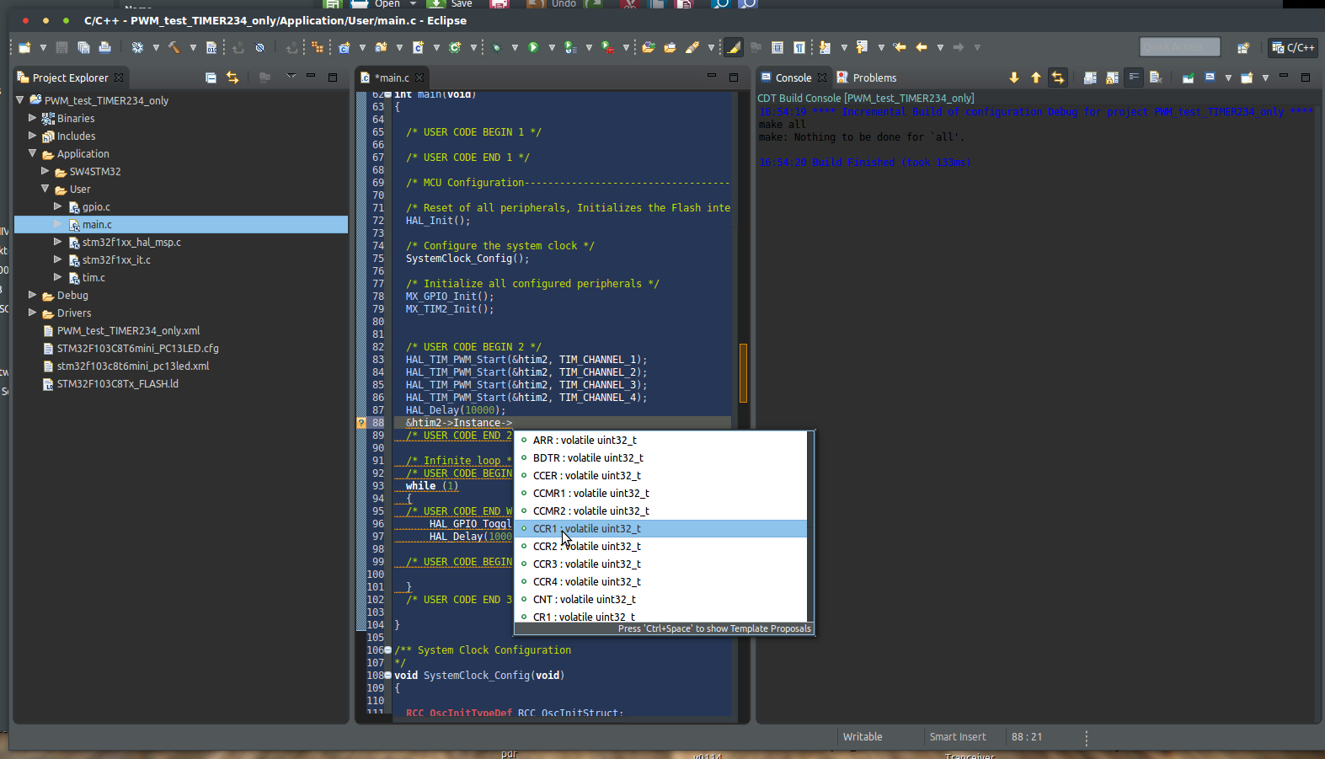Select the Console tab

pyautogui.click(x=793, y=78)
